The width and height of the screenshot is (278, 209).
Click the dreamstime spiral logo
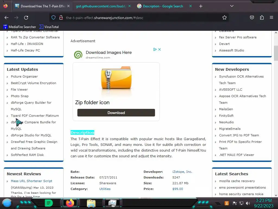click(78, 55)
